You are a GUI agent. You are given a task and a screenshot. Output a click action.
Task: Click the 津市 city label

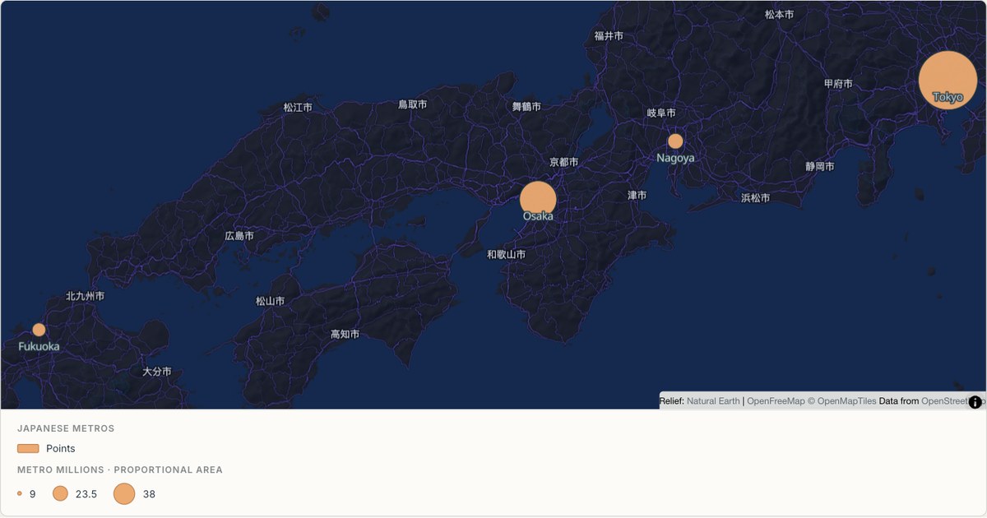tap(637, 195)
